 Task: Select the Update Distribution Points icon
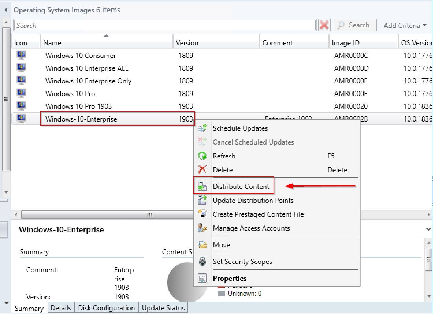tap(202, 200)
